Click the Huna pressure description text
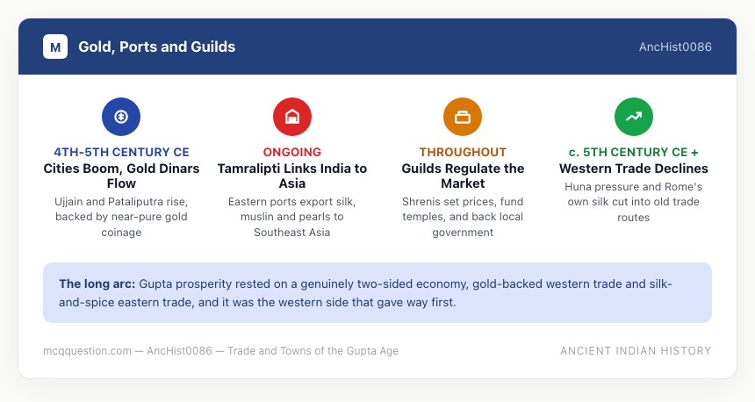The width and height of the screenshot is (755, 402). pyautogui.click(x=634, y=202)
